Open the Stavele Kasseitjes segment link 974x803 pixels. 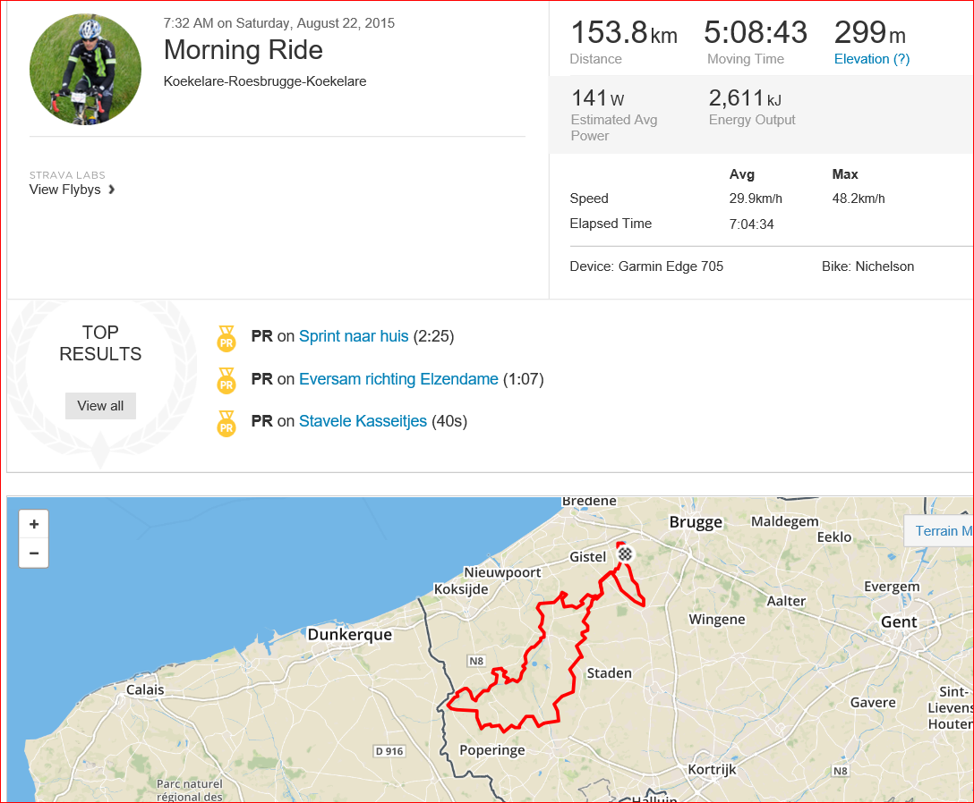(363, 421)
